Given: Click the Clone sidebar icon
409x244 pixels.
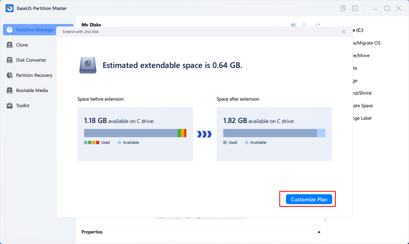Looking at the screenshot, I should [10, 45].
